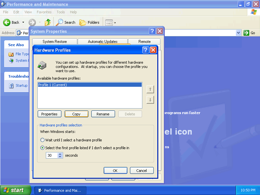Close the Hardware Profiles dialog

coord(153,50)
